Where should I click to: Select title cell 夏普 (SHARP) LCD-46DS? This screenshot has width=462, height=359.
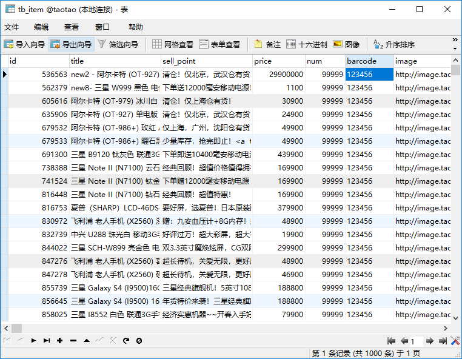point(115,208)
